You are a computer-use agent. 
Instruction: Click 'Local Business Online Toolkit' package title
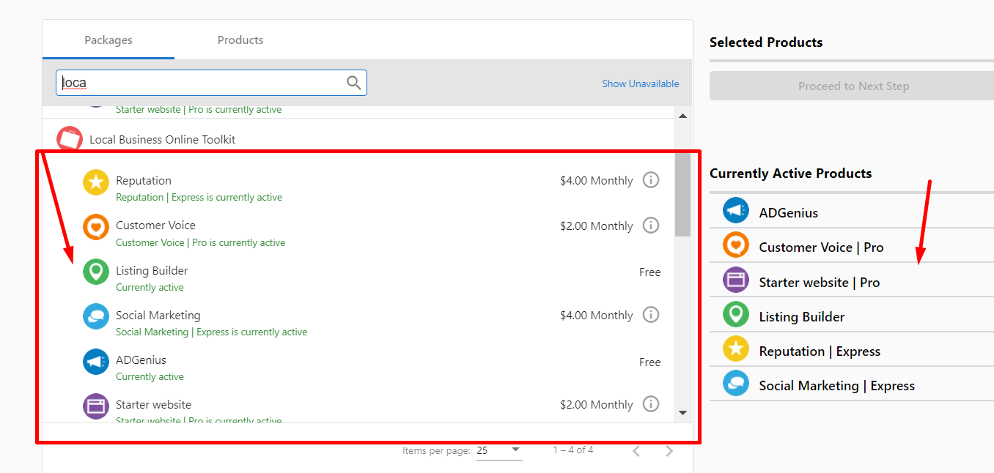coord(163,139)
